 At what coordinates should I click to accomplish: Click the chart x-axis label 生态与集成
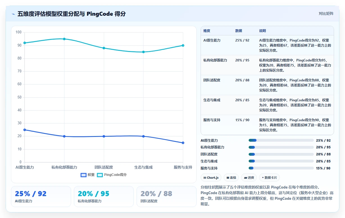(x=143, y=167)
